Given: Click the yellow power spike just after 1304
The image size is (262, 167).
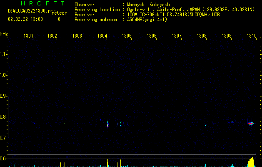Looking at the screenshot, I should click(x=107, y=163).
